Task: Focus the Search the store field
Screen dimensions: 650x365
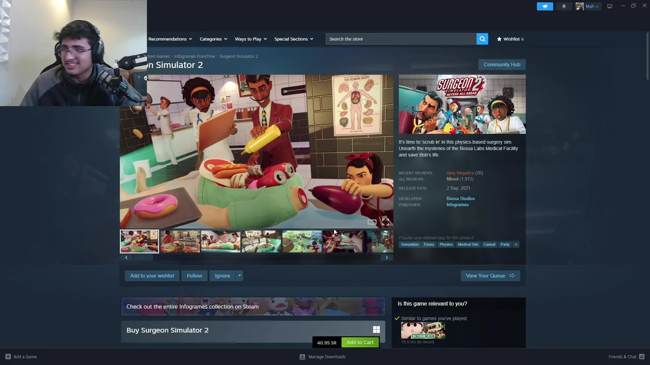Action: (401, 39)
